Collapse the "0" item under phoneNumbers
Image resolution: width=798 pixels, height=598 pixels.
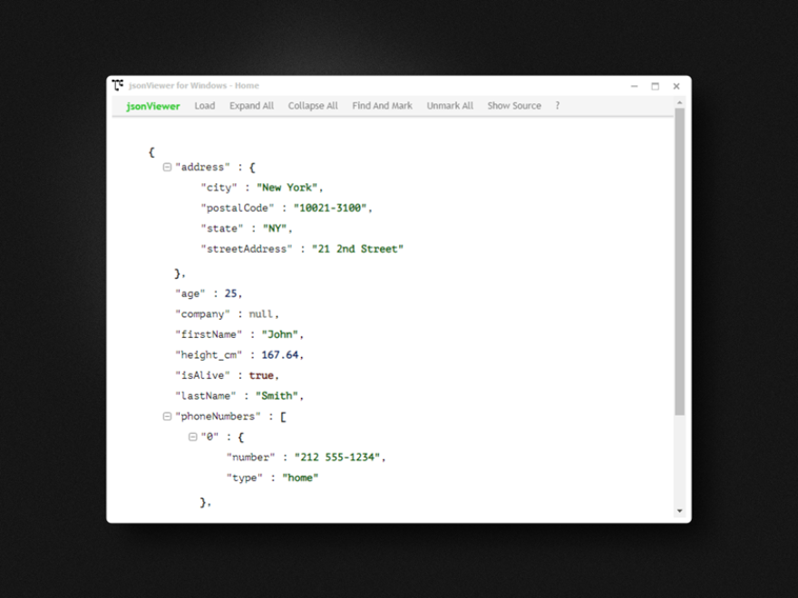click(192, 437)
